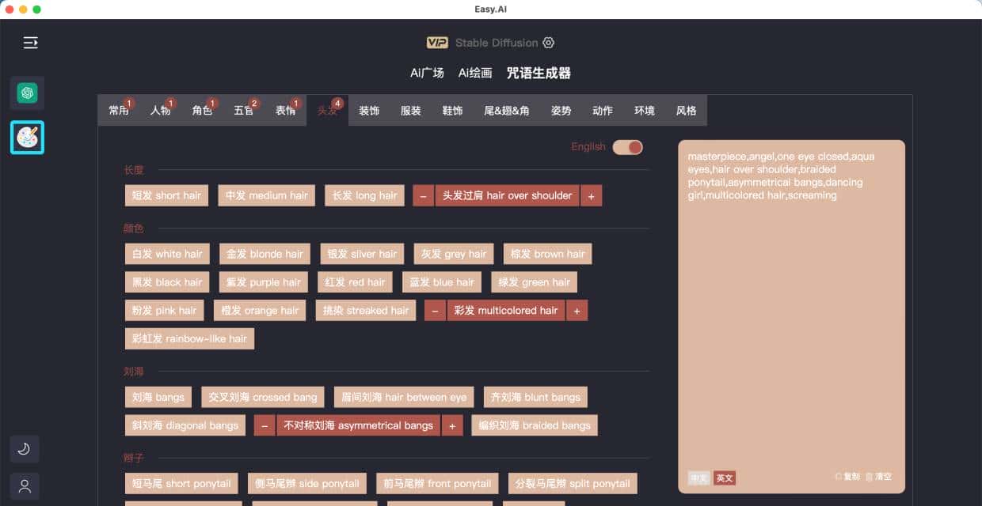Screen dimensions: 982x506
Task: Add the 'rainbow-like hair' tag
Action: (189, 338)
